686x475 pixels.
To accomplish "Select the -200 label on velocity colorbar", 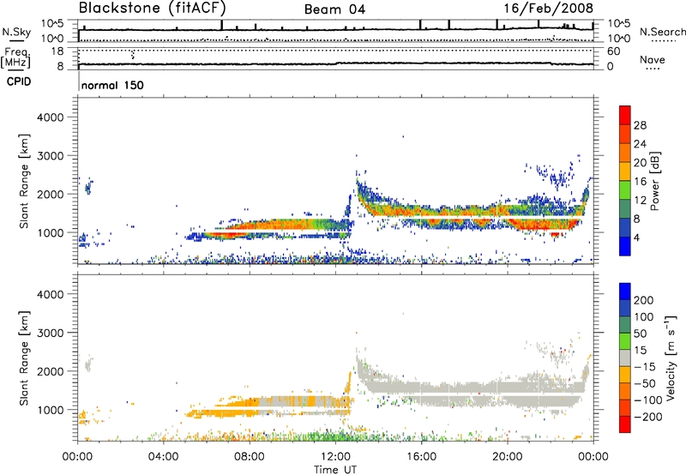I will [x=647, y=417].
